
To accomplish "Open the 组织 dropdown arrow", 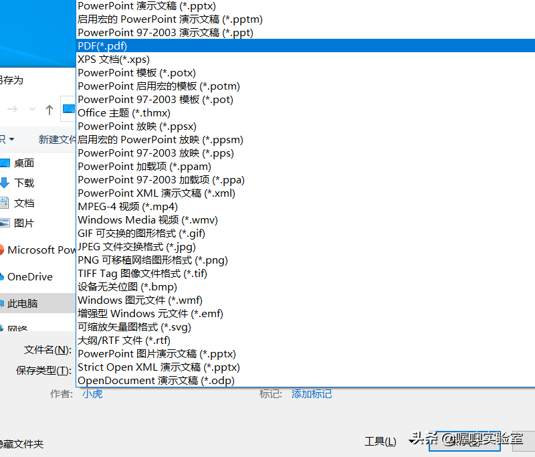I will (11, 139).
